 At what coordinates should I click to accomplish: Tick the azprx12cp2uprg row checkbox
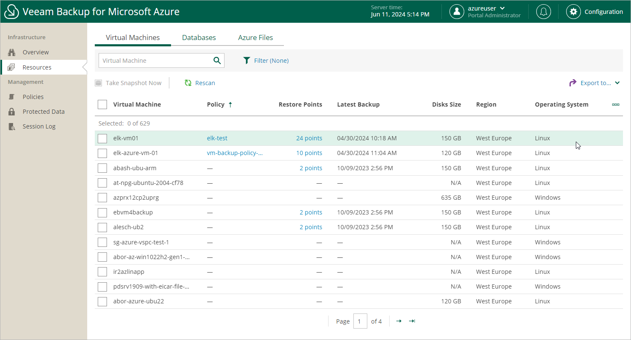(x=102, y=198)
